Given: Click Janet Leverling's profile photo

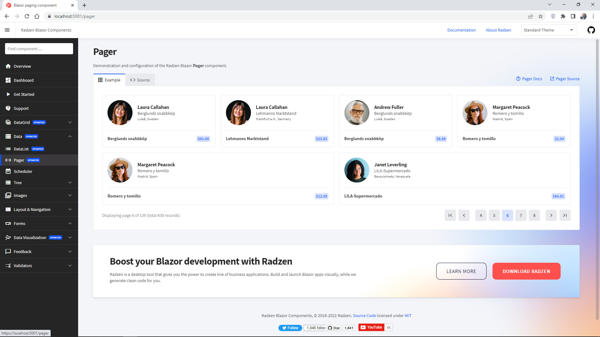Looking at the screenshot, I should (x=357, y=170).
